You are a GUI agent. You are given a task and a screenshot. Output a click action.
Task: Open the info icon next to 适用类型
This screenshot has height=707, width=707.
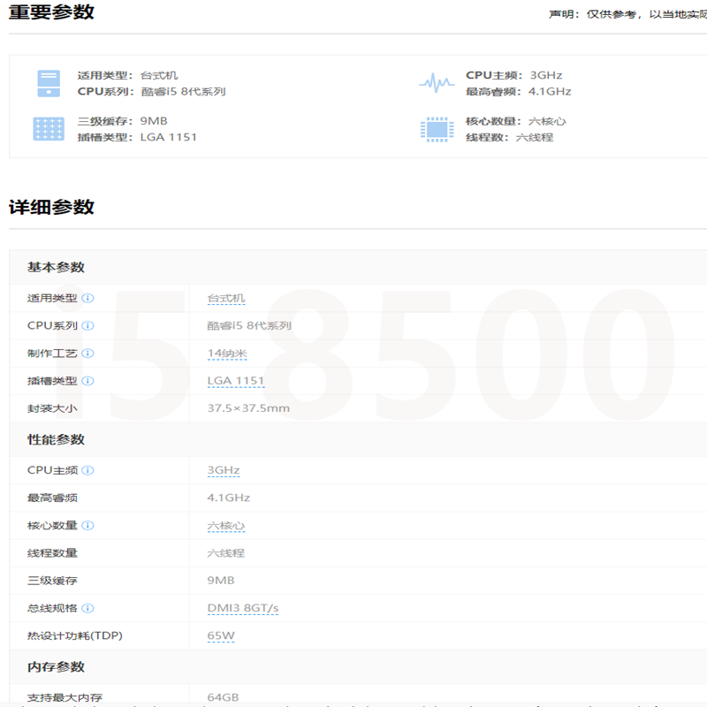87,298
